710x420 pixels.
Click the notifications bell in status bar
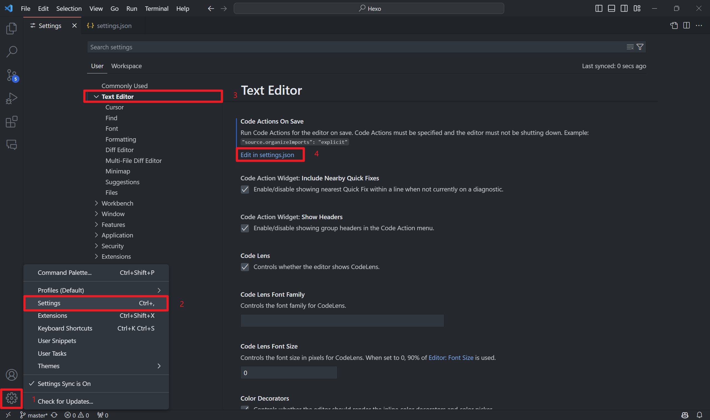coord(699,415)
